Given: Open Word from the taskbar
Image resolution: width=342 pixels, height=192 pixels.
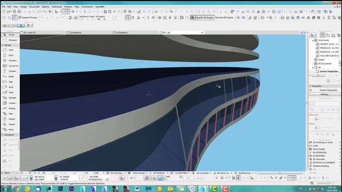Looking at the screenshot, I should [137, 188].
